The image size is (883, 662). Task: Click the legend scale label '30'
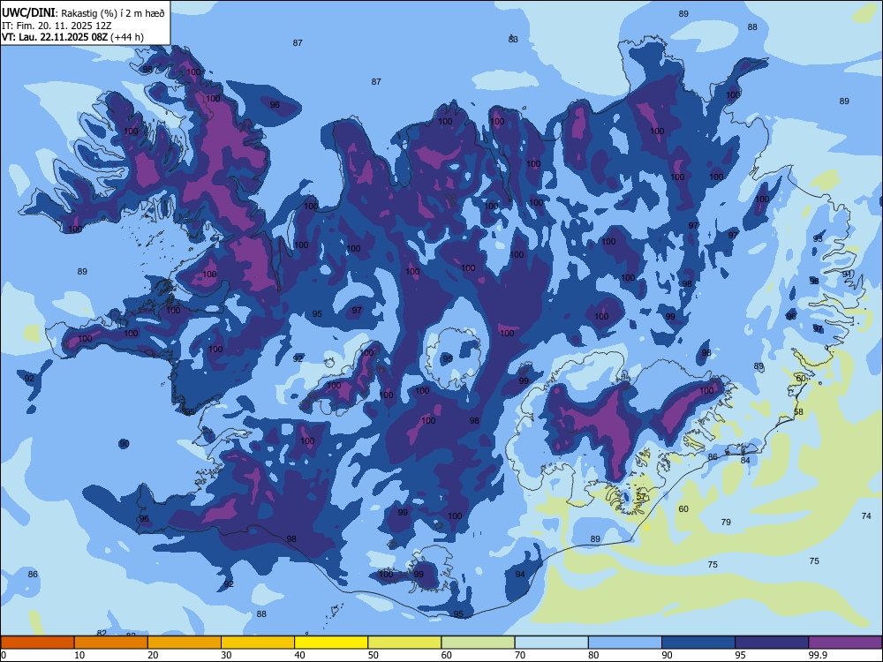pyautogui.click(x=226, y=655)
